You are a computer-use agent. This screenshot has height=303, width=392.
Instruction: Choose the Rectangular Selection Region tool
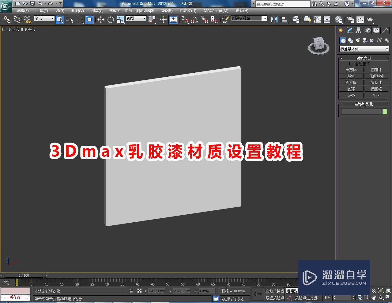80,20
